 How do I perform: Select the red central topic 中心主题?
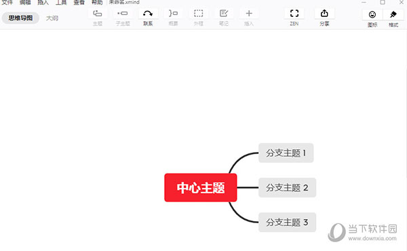(201, 187)
